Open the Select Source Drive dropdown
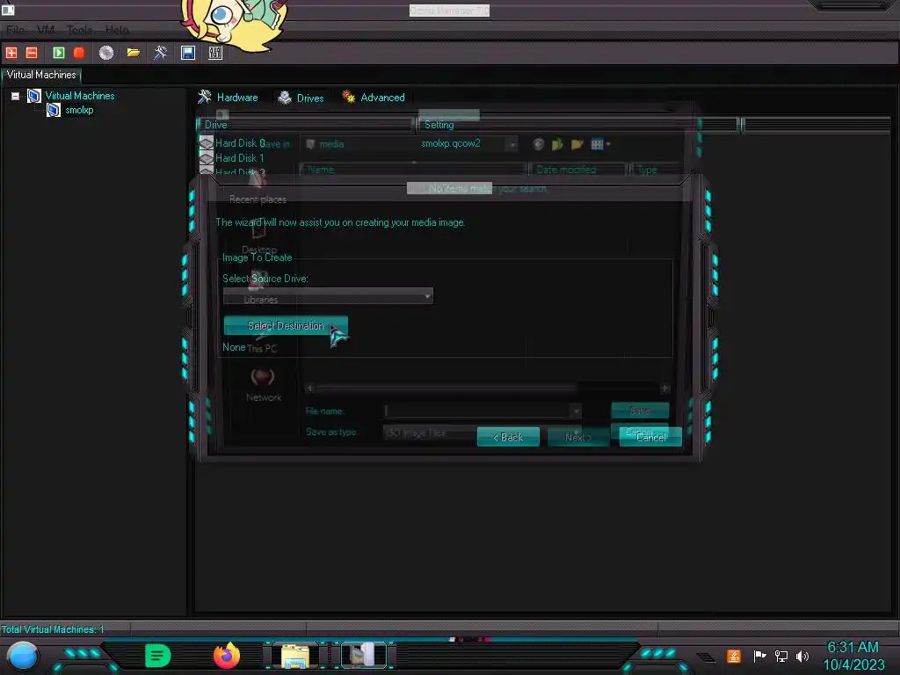 click(328, 296)
